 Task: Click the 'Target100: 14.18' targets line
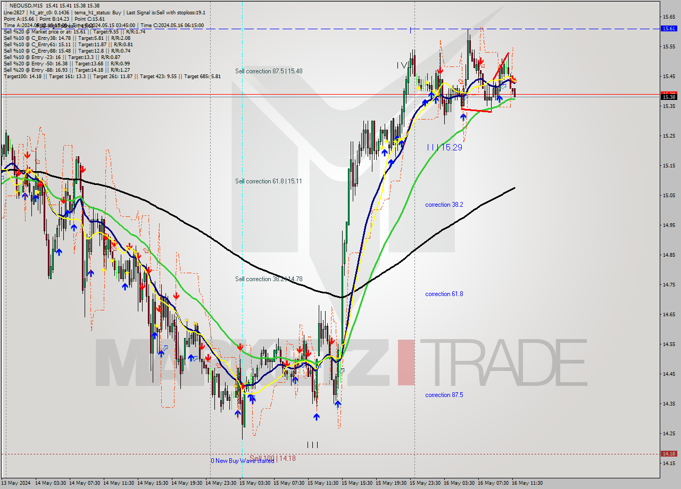point(112,76)
